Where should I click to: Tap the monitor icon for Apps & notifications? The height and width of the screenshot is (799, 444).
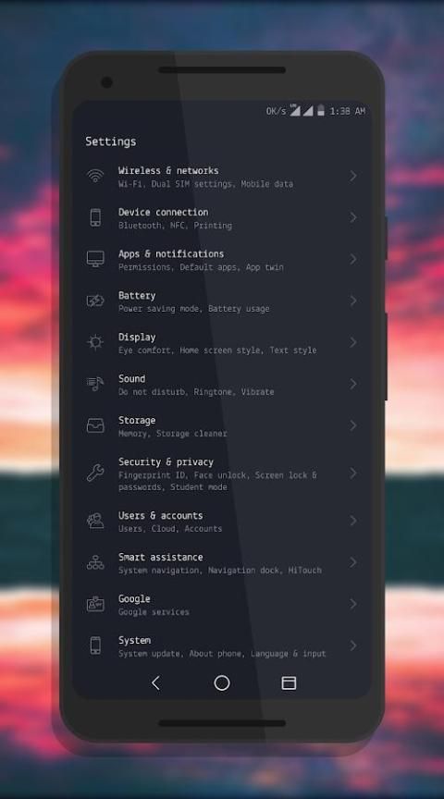(x=95, y=259)
